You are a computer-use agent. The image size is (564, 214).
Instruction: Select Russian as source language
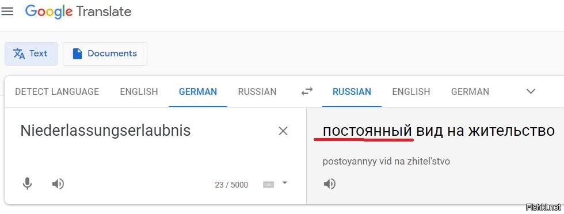pos(257,91)
